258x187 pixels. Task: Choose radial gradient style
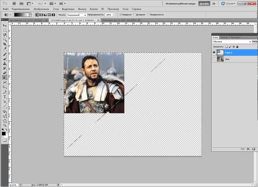click(41, 15)
